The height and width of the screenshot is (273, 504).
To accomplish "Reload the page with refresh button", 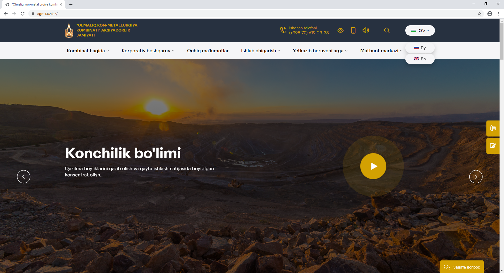I will coord(23,14).
